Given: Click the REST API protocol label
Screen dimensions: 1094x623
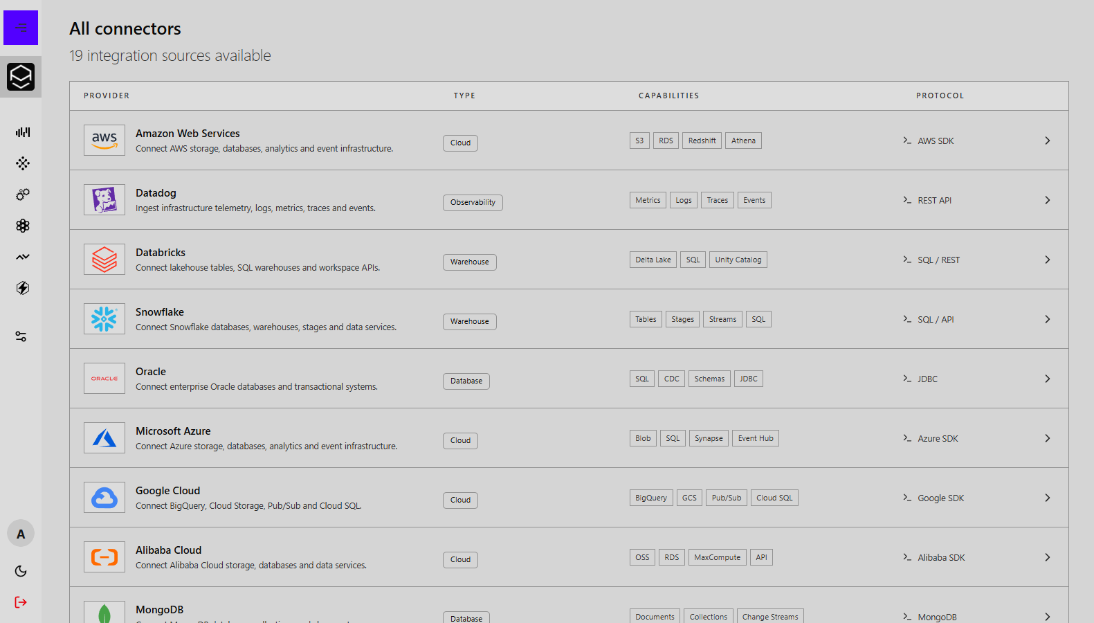Looking at the screenshot, I should (934, 201).
